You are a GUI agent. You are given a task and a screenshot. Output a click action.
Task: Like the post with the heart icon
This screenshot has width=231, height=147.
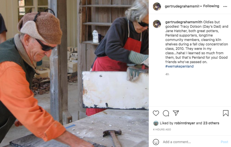[156, 113]
